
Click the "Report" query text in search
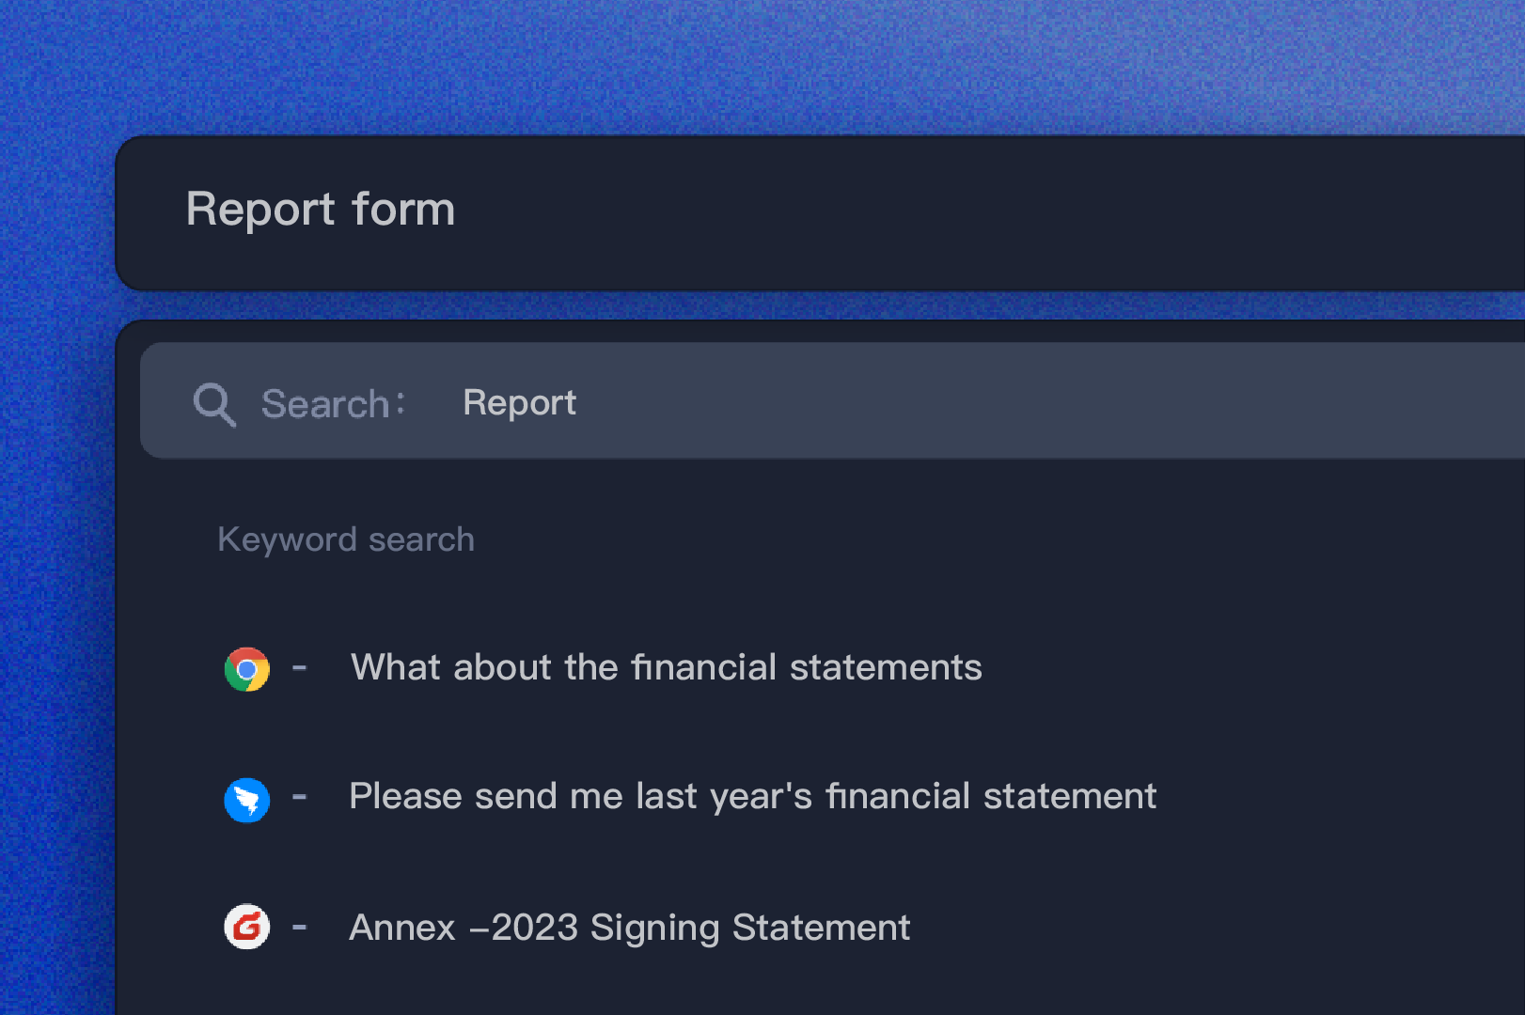[519, 402]
